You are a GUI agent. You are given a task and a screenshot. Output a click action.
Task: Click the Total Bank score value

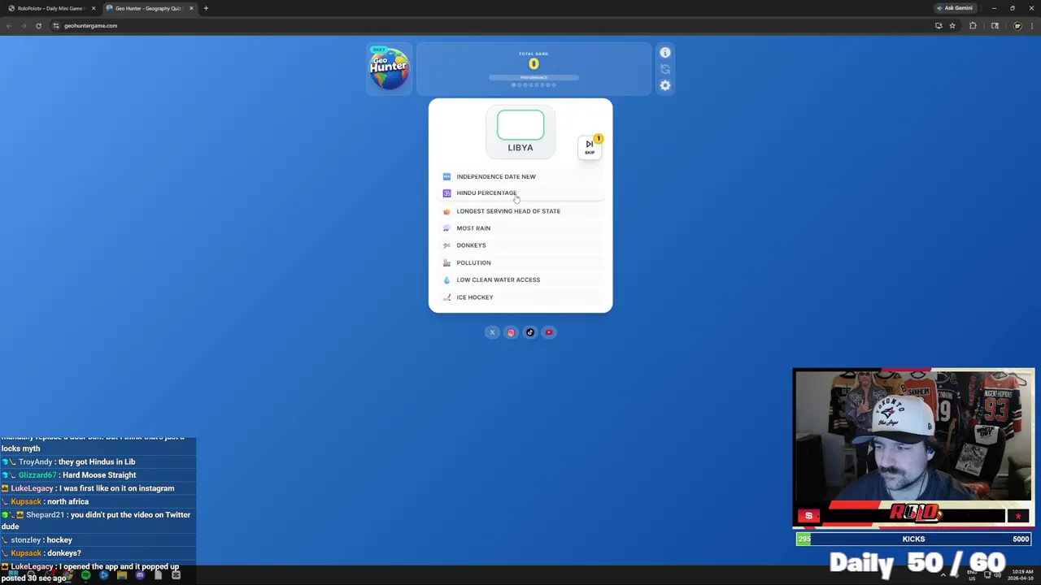[534, 64]
